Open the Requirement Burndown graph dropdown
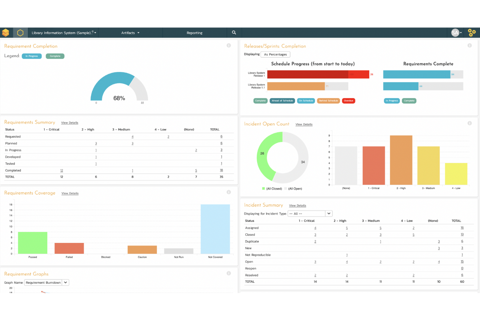The image size is (480, 320). [x=47, y=283]
